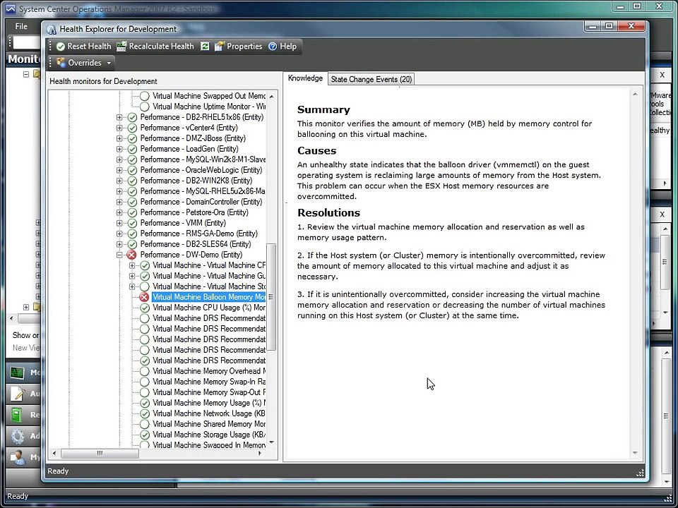Click empty state icon of Virtual Machine Memory Swap-Out

click(144, 392)
